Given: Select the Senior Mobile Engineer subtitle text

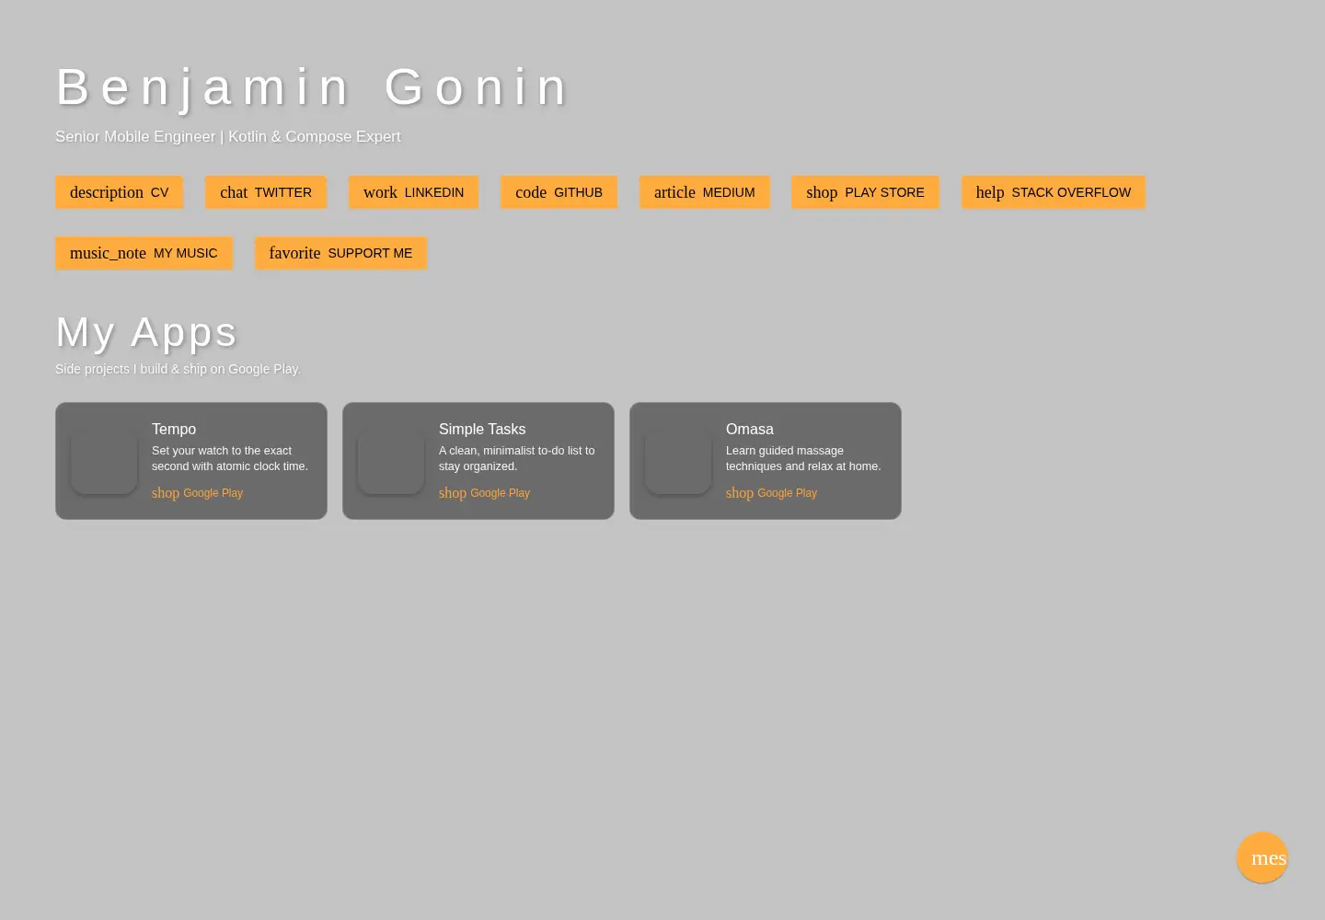Looking at the screenshot, I should [228, 136].
